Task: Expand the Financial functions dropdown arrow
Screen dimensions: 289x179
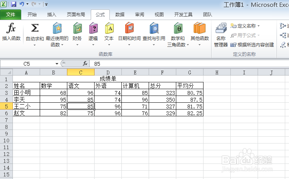Action: click(77, 45)
